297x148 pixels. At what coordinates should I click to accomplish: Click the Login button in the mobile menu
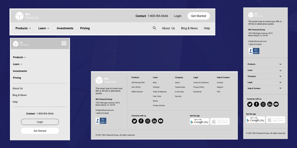[40, 122]
